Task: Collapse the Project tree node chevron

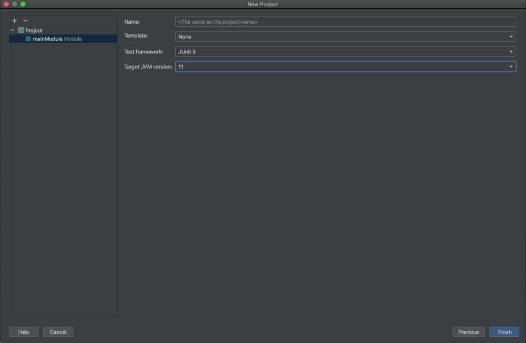Action: click(12, 30)
